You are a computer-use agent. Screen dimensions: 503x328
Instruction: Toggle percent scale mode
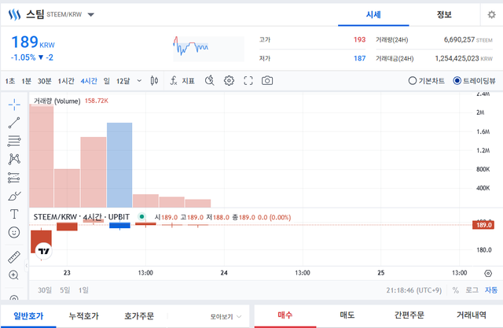point(456,290)
